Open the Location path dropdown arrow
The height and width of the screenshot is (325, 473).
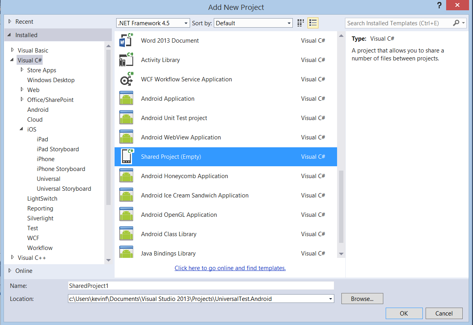tap(331, 299)
